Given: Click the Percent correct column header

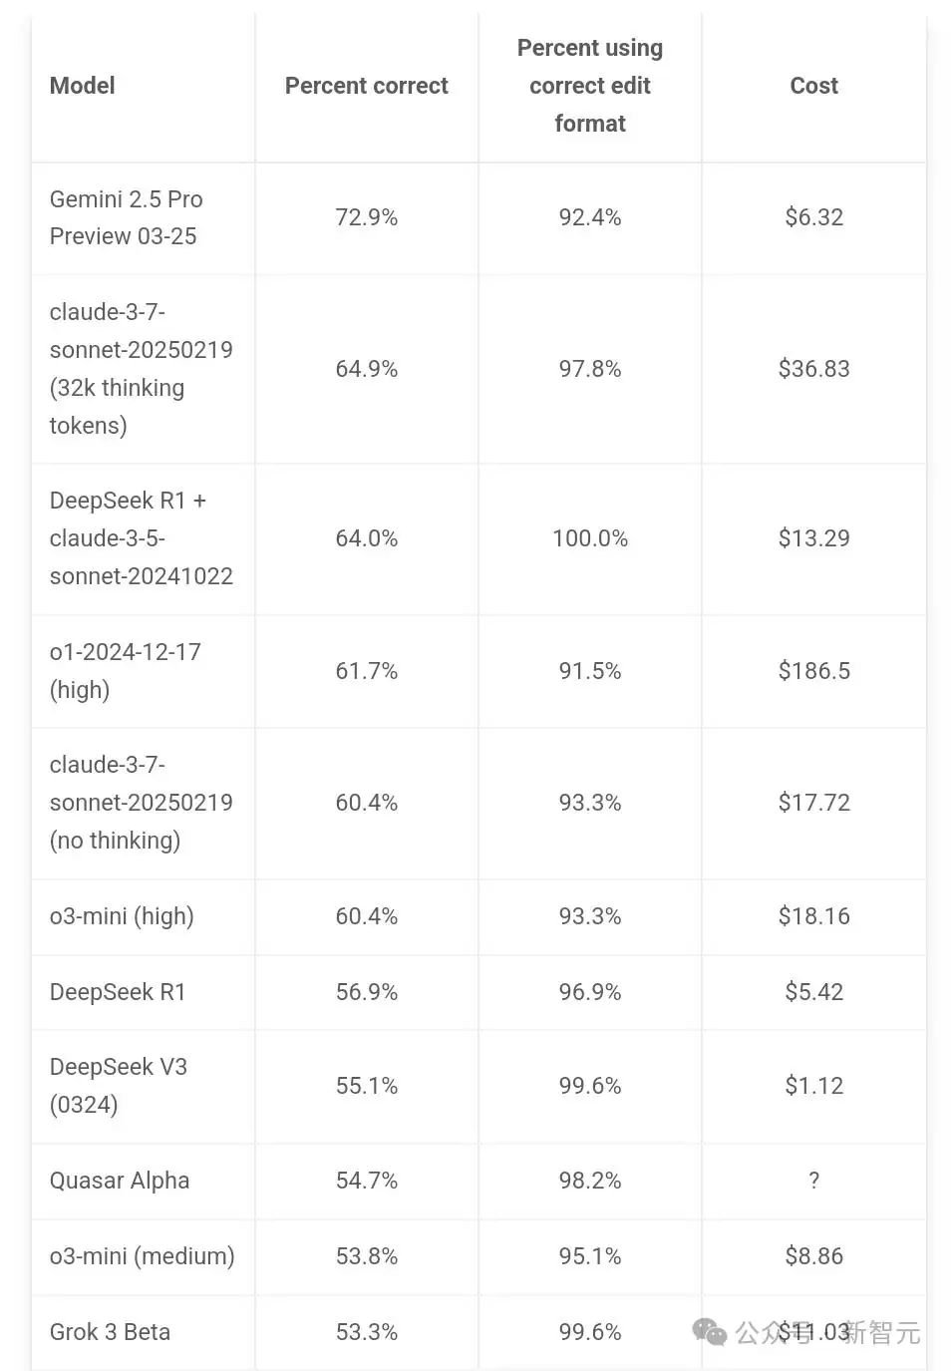Looking at the screenshot, I should click(x=367, y=86).
